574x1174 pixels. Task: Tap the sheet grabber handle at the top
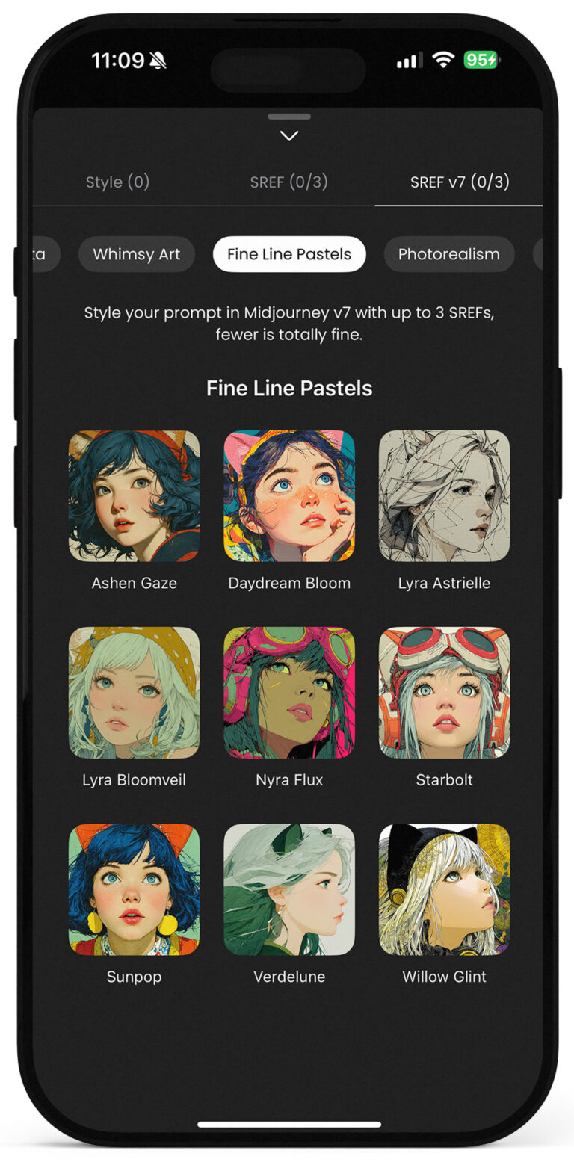point(289,117)
